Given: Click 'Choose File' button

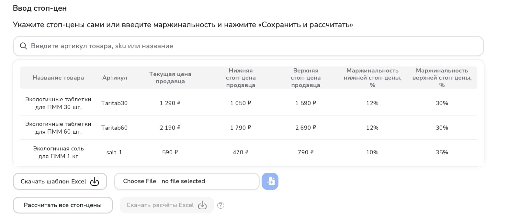Looking at the screenshot, I should pos(140,181).
